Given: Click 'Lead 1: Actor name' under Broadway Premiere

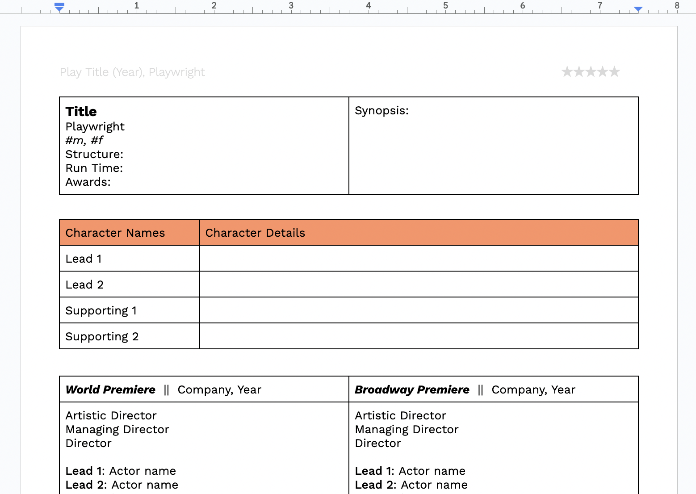Looking at the screenshot, I should click(x=410, y=471).
